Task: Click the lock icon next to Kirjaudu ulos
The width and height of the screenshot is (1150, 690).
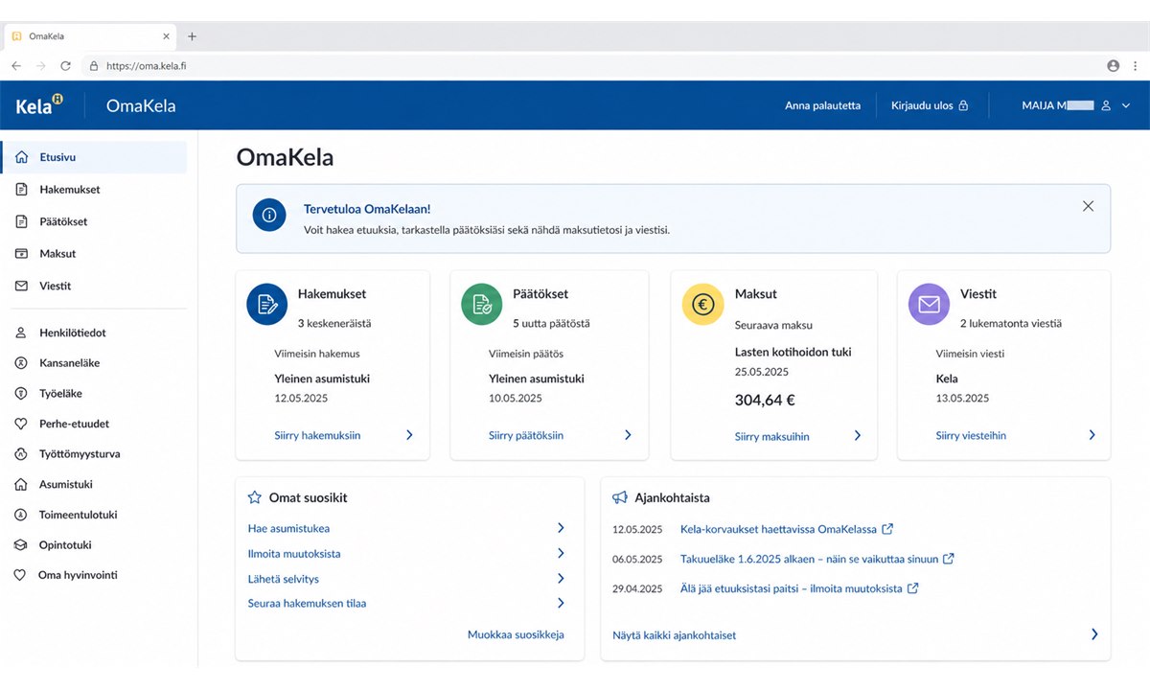Action: tap(963, 105)
